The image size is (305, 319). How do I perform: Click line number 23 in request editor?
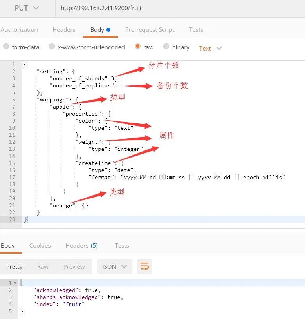tap(12, 219)
